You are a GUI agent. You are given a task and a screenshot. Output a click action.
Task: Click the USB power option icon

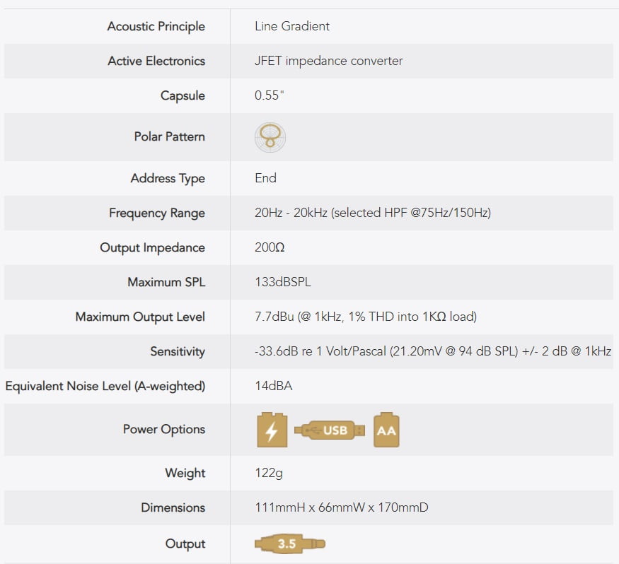pyautogui.click(x=330, y=430)
